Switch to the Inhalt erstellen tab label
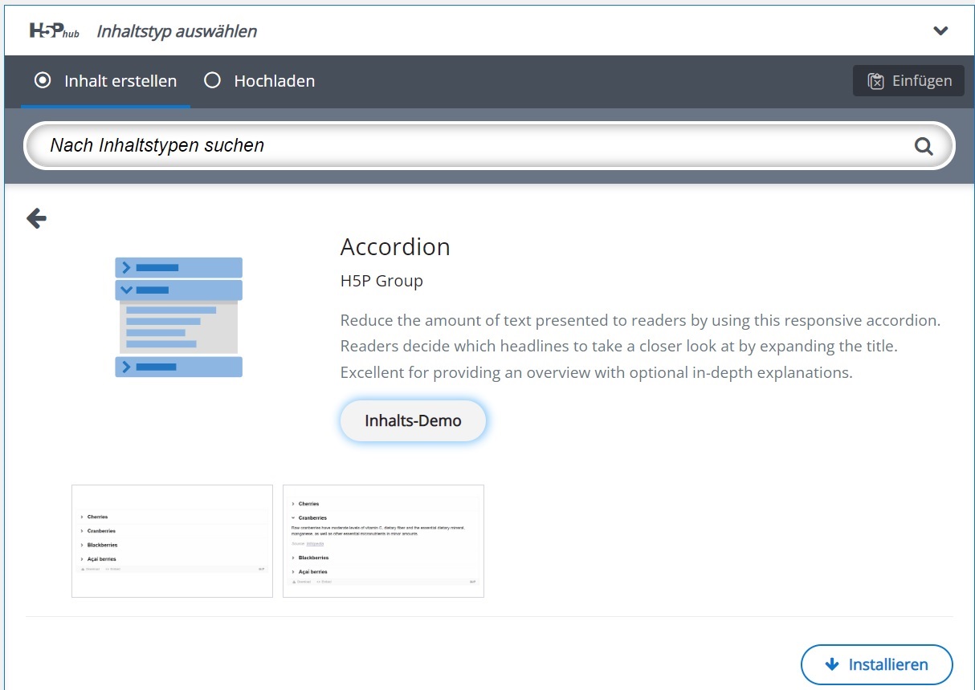The height and width of the screenshot is (690, 975). click(x=120, y=81)
